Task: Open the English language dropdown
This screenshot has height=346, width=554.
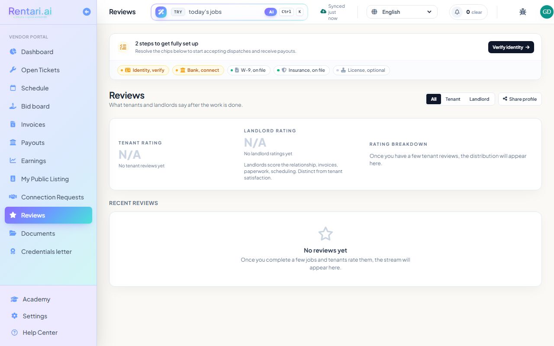Action: 402,12
